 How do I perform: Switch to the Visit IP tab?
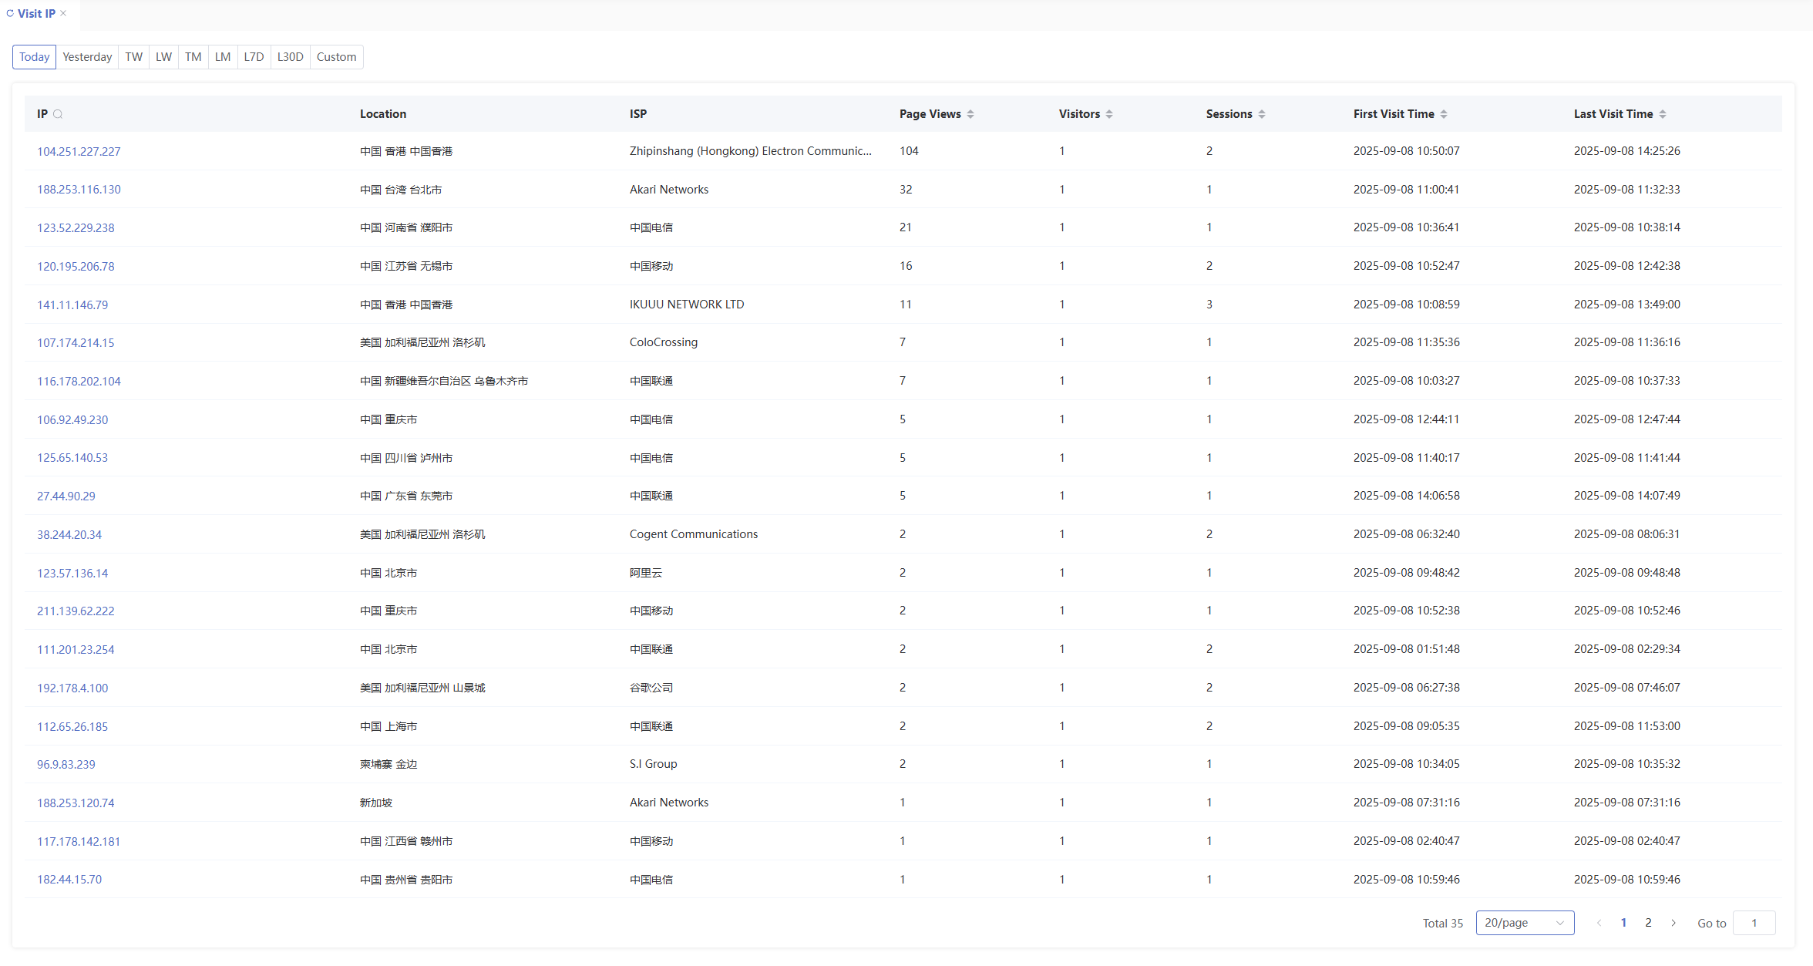click(36, 14)
